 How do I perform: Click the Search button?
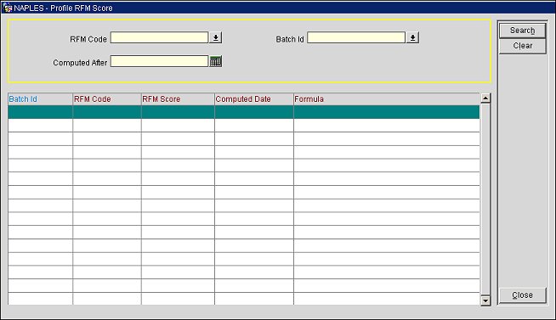click(522, 31)
